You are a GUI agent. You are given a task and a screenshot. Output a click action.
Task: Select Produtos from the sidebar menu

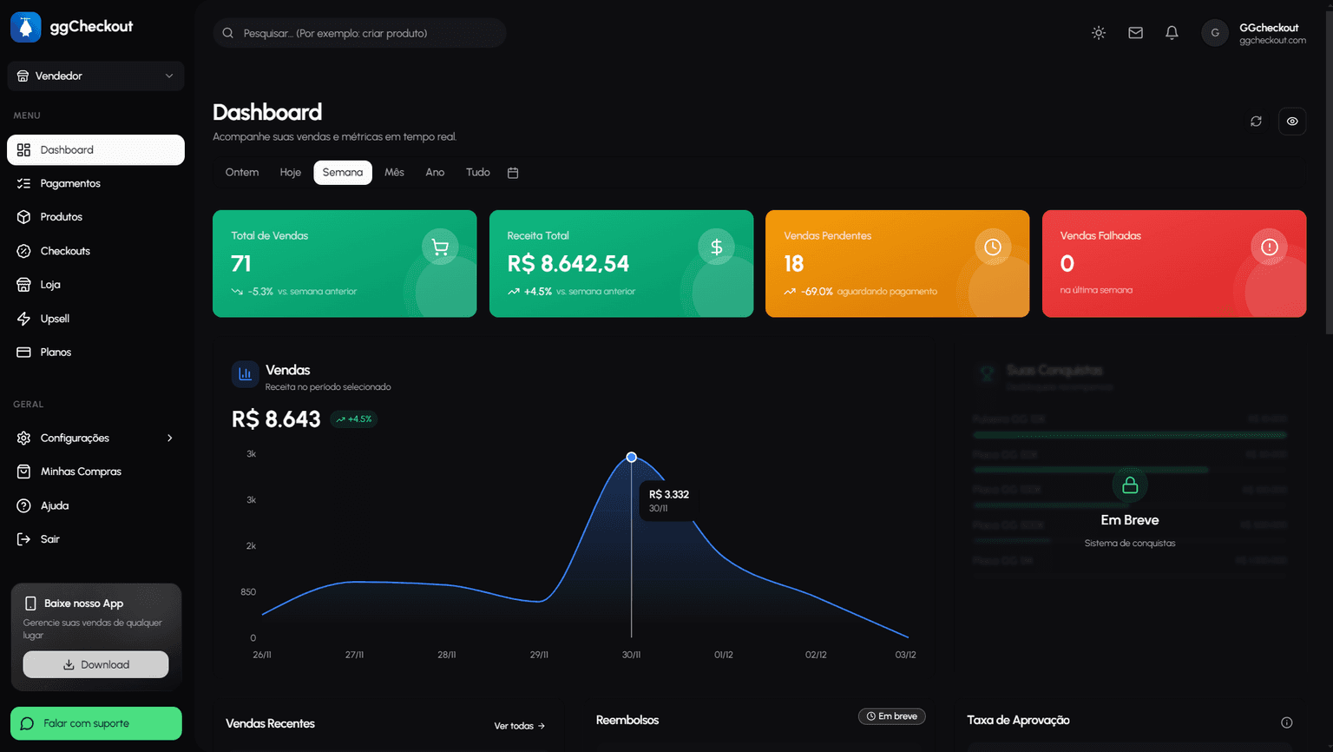[x=60, y=216]
